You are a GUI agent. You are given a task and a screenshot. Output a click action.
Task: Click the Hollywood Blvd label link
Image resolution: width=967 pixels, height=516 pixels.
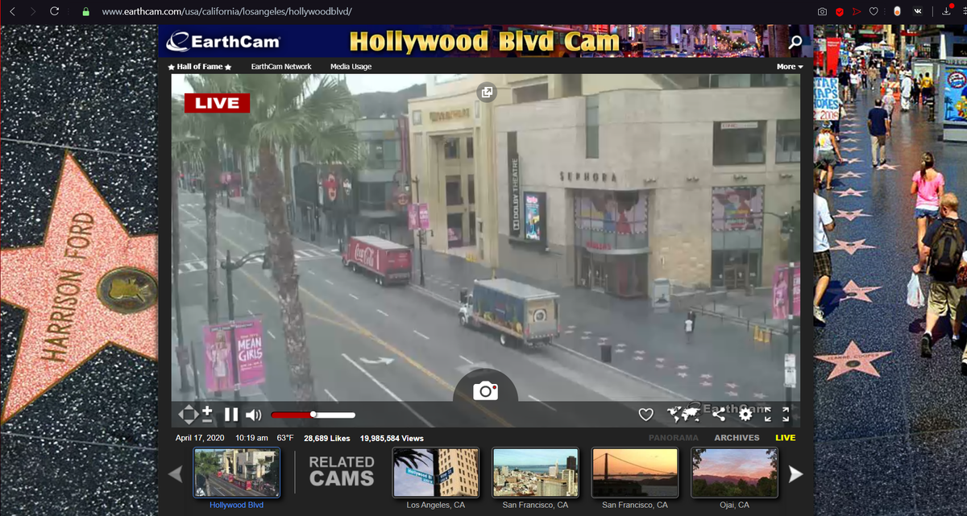click(x=236, y=505)
